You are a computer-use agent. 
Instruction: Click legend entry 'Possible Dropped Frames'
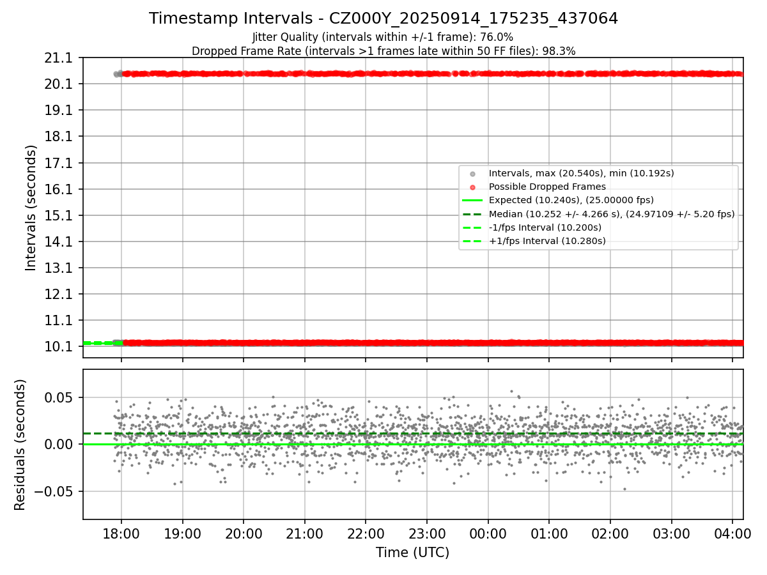(547, 187)
